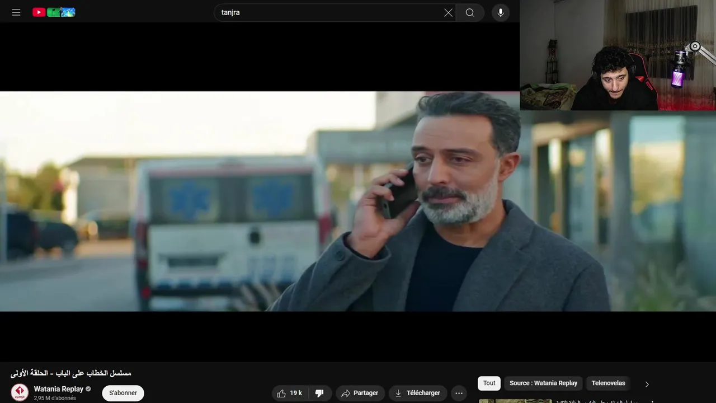Download the video via Télécharger
The height and width of the screenshot is (403, 716).
[x=418, y=393]
